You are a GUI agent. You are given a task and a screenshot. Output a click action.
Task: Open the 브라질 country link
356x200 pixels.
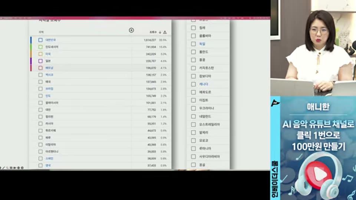(49, 89)
